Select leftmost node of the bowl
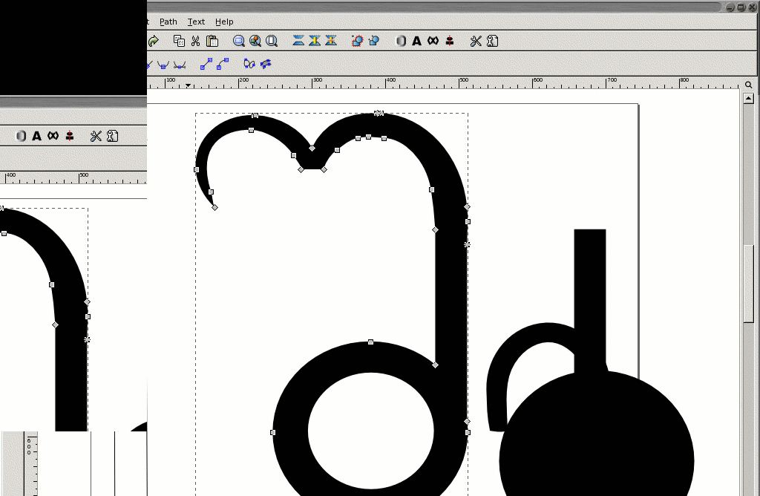Viewport: 760px width, 496px height. click(x=273, y=432)
